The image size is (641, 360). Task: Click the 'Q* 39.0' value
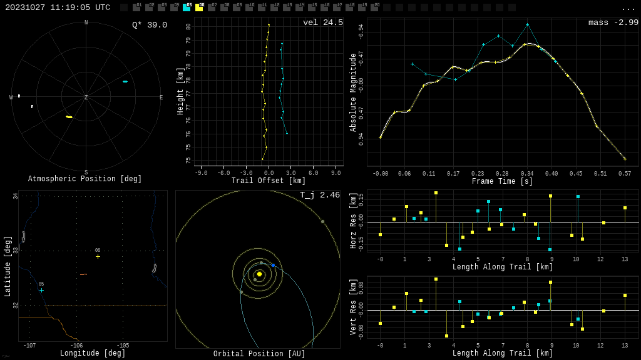click(x=150, y=25)
